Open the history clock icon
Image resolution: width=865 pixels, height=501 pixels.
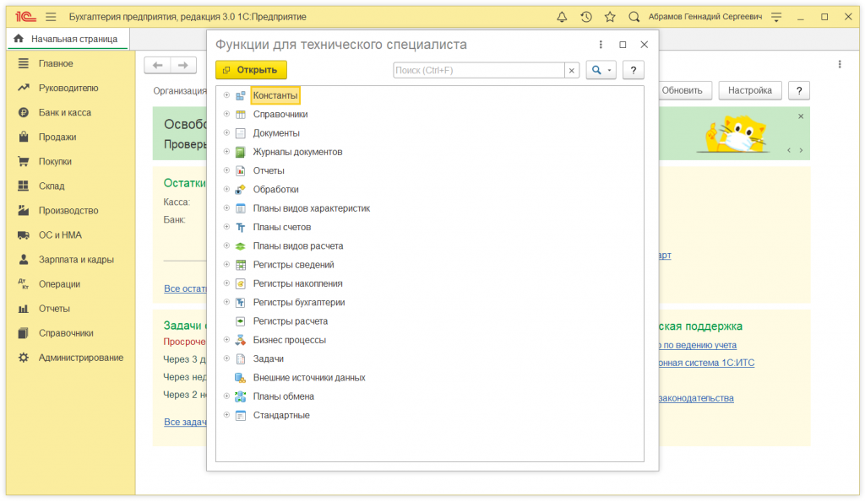(x=586, y=17)
